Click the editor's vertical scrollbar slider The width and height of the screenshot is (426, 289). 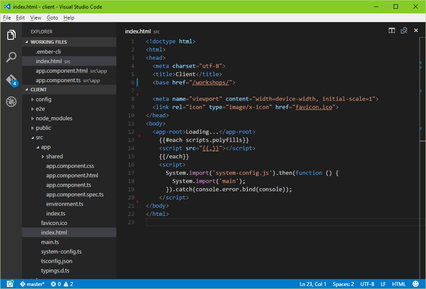423,89
